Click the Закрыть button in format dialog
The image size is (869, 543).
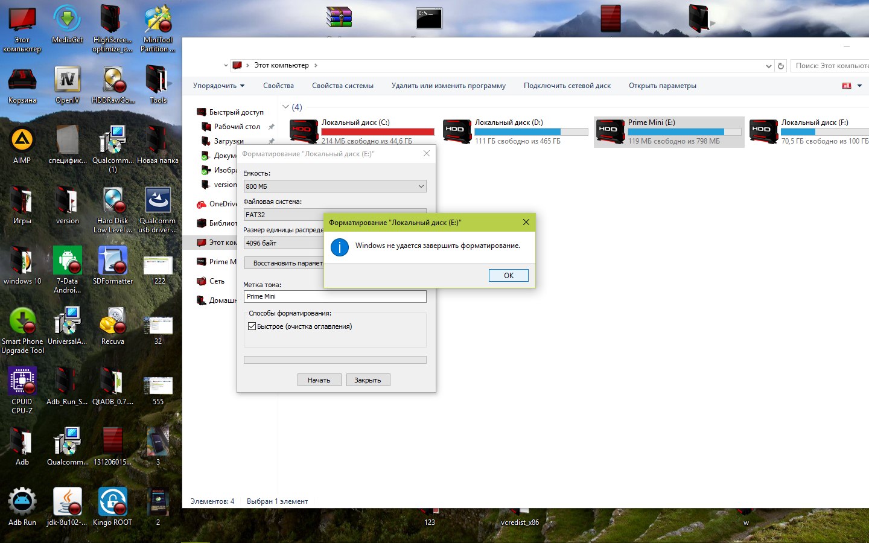click(x=368, y=380)
